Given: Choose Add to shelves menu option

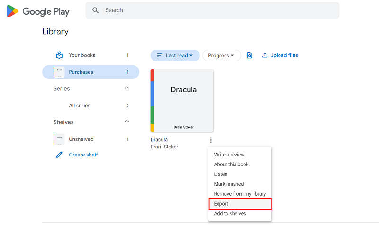Looking at the screenshot, I should pos(230,214).
